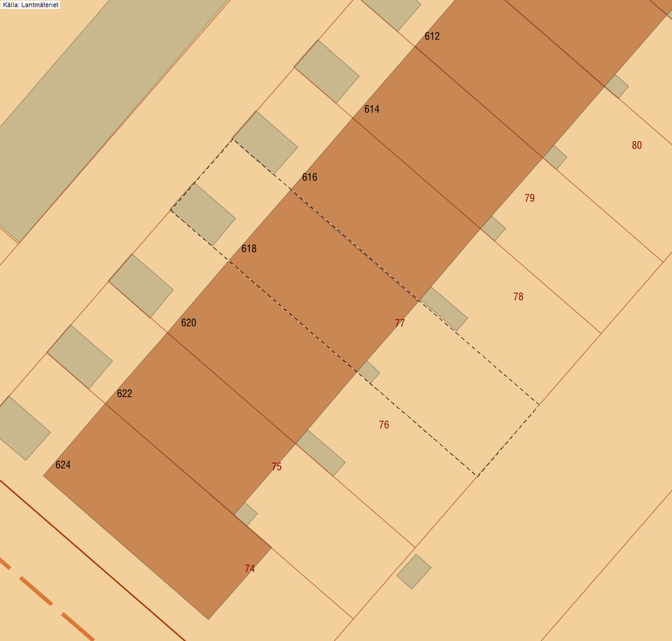Screen dimensions: 672x641
Task: Select the red parcel number 74
Action: click(249, 569)
